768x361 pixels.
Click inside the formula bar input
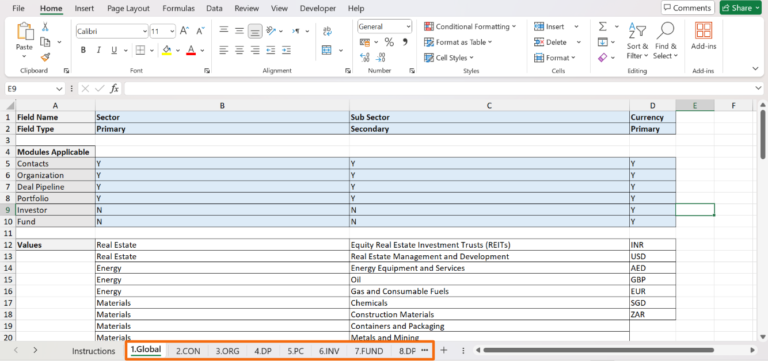click(438, 89)
